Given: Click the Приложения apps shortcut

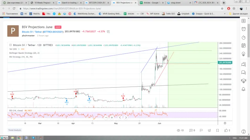Looking at the screenshot, I should click(10, 14).
